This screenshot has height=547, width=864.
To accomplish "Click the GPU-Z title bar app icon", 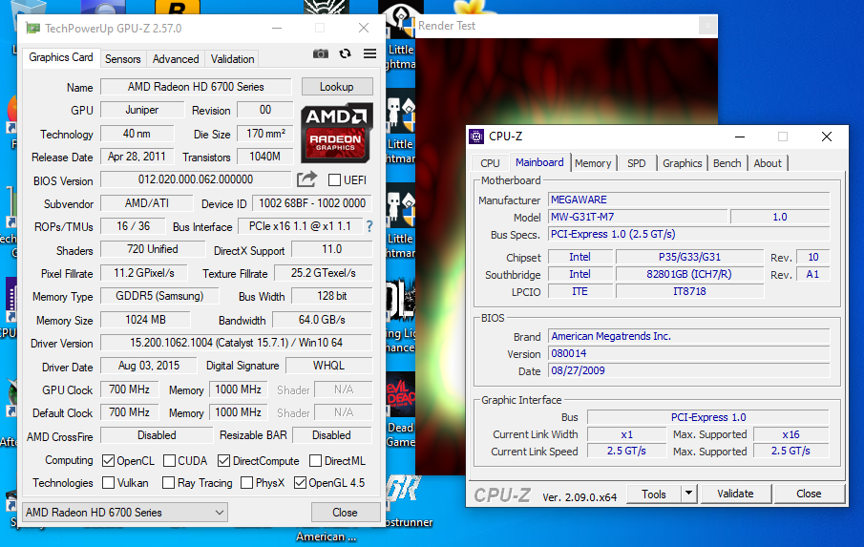I will point(33,28).
